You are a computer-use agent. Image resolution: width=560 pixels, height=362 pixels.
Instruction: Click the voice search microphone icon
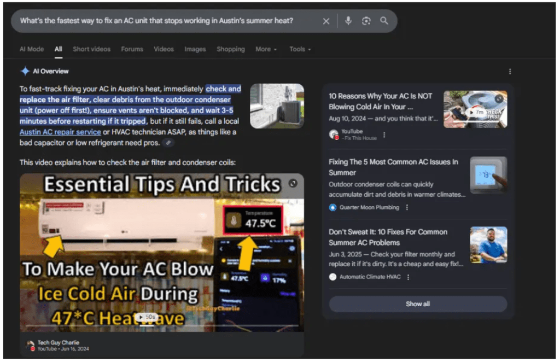tap(348, 21)
